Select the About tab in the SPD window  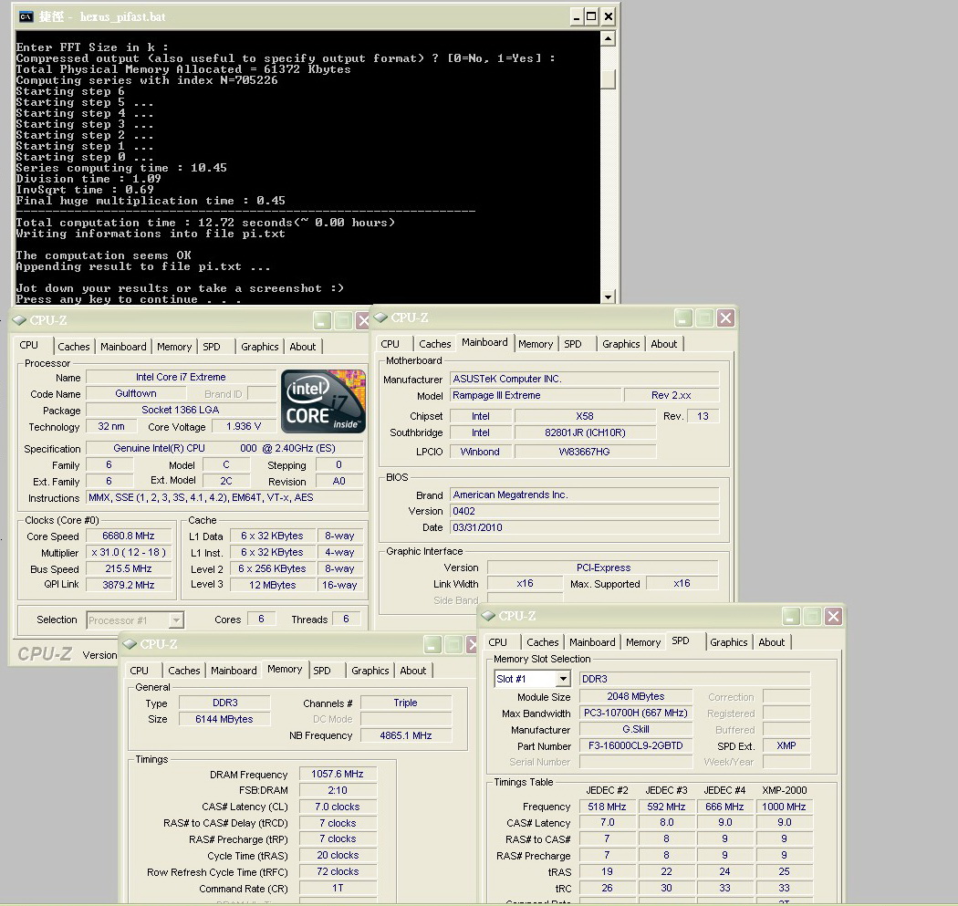[x=771, y=642]
